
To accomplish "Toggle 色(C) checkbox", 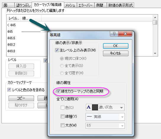I will point(62,108).
